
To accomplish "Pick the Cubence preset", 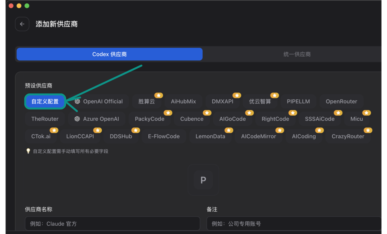I will [x=192, y=119].
